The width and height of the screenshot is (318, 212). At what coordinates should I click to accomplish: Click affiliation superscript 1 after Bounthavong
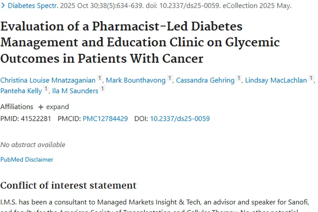tap(170, 78)
